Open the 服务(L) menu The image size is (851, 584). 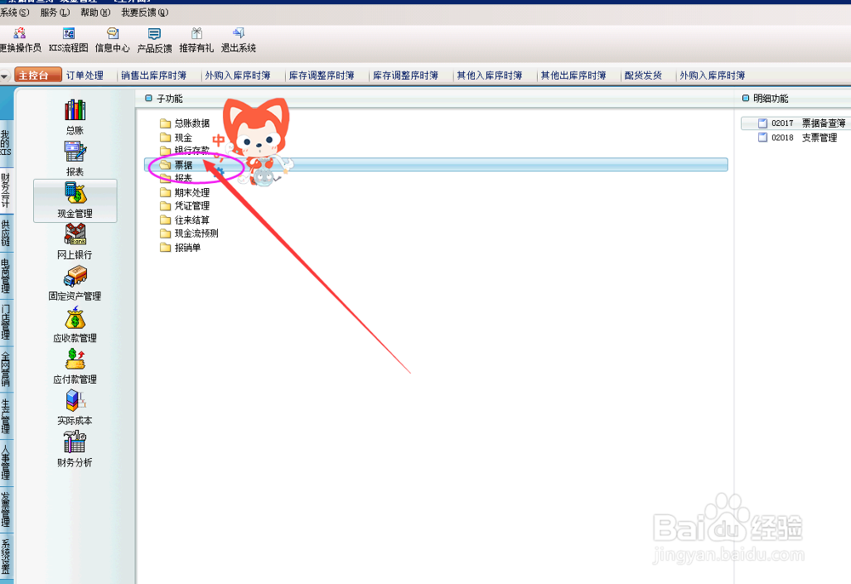point(54,13)
